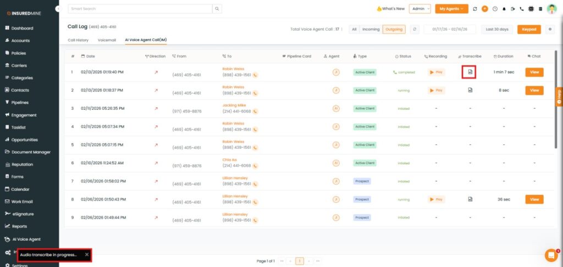Click the notification bell icon in header
The width and height of the screenshot is (563, 267).
[x=504, y=9]
